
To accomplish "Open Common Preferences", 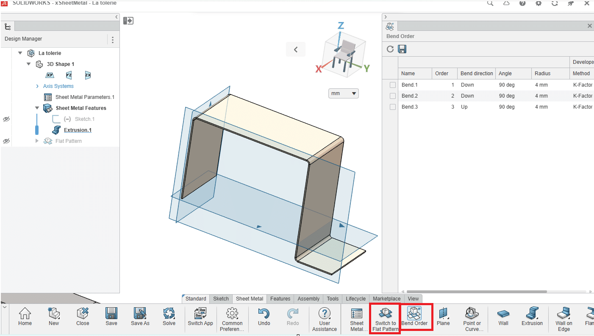I will [x=232, y=319].
